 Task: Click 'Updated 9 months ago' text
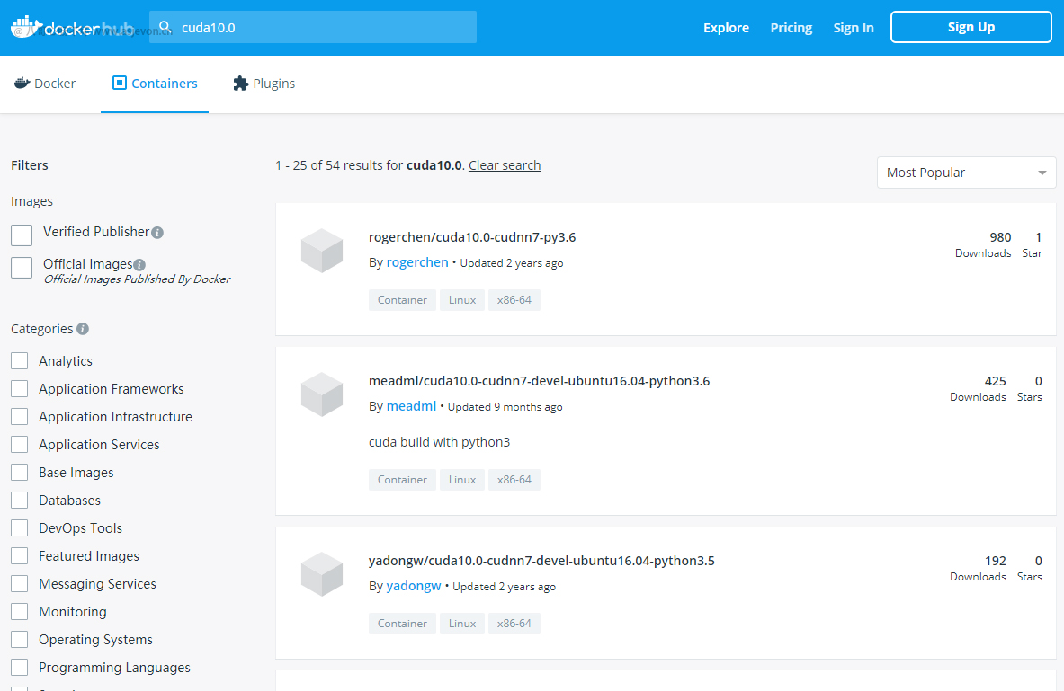click(505, 407)
